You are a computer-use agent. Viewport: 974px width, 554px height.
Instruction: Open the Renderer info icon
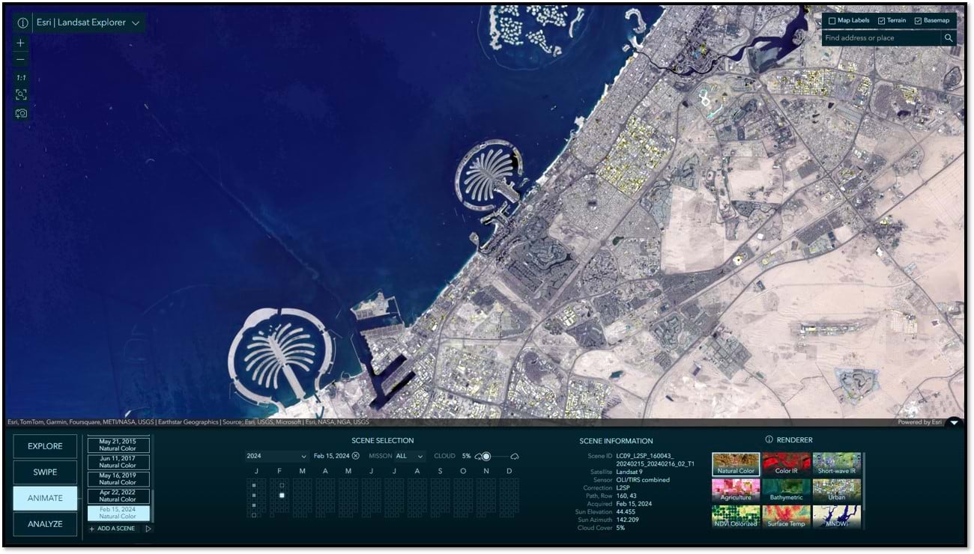pos(769,439)
